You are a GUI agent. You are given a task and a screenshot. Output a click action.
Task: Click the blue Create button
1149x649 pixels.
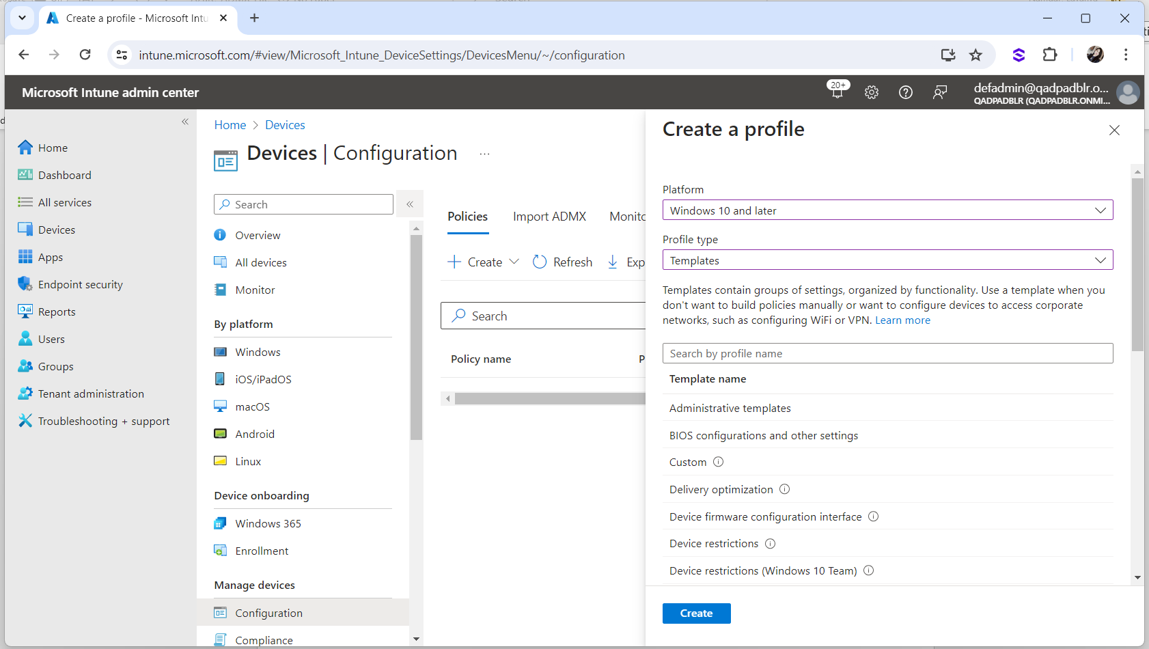[696, 613]
